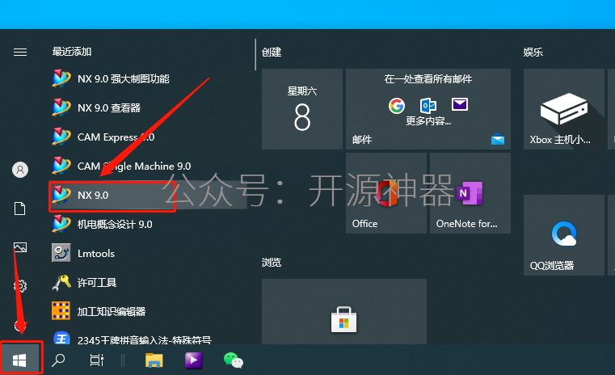Open Microsoft Store tile under 浏览
The image size is (615, 375).
(x=344, y=312)
